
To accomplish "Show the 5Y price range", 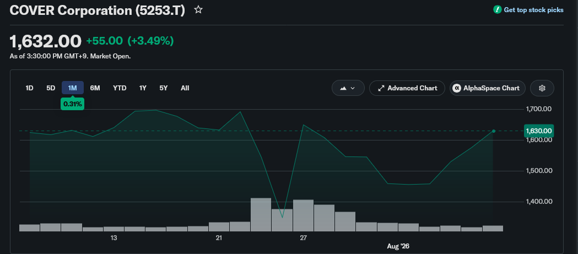I will pos(164,88).
